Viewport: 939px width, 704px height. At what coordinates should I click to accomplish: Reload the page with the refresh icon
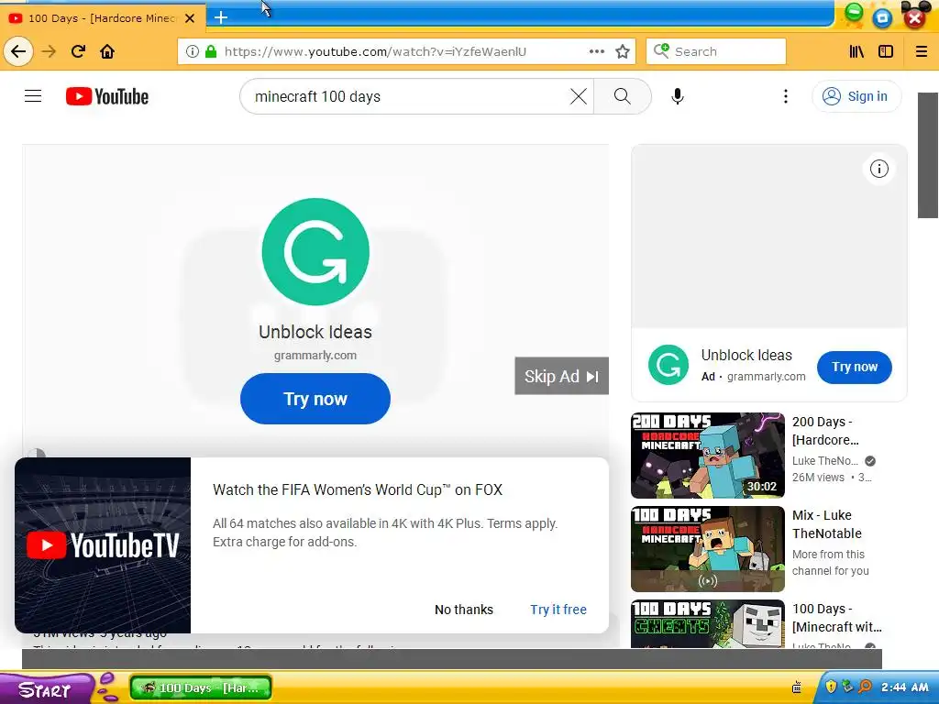tap(78, 51)
